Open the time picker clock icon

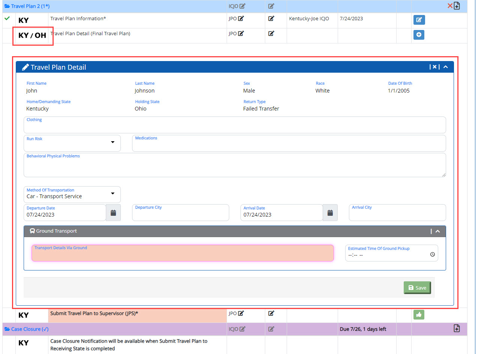432,254
